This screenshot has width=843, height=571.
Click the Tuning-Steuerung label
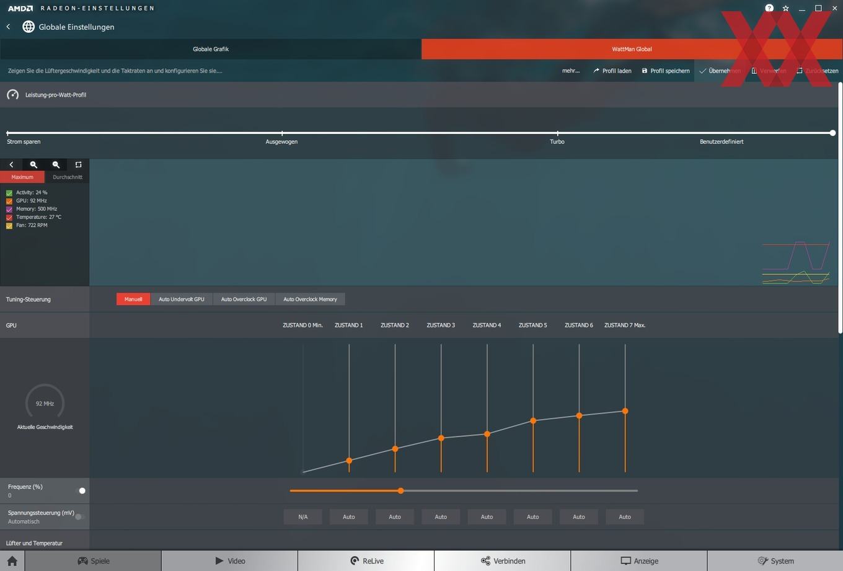pos(29,299)
